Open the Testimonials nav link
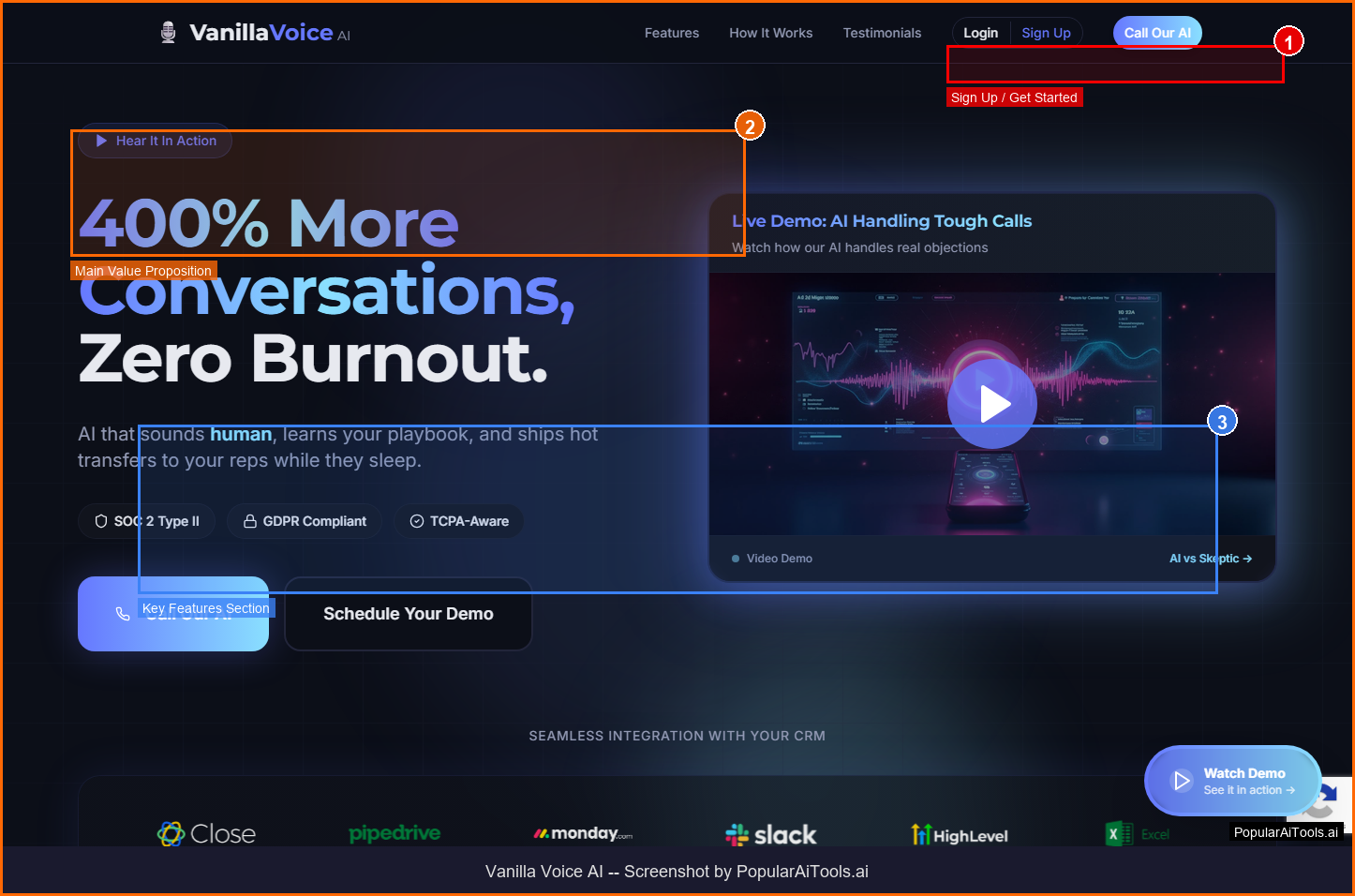Image resolution: width=1355 pixels, height=896 pixels. 882,33
